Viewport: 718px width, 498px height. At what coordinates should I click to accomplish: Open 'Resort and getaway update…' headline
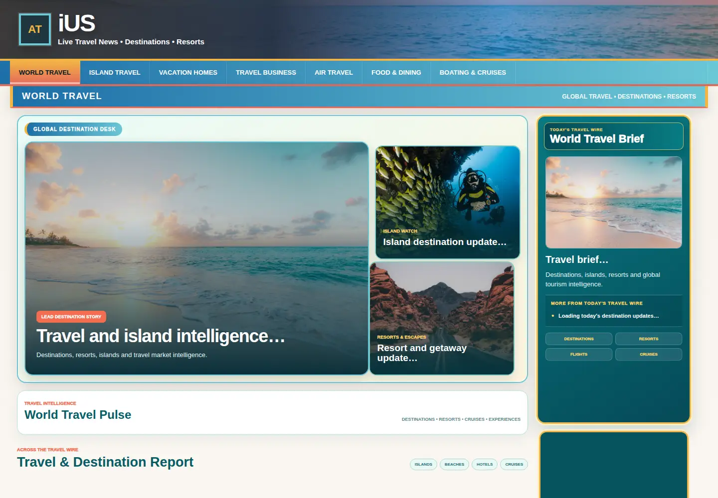click(422, 353)
